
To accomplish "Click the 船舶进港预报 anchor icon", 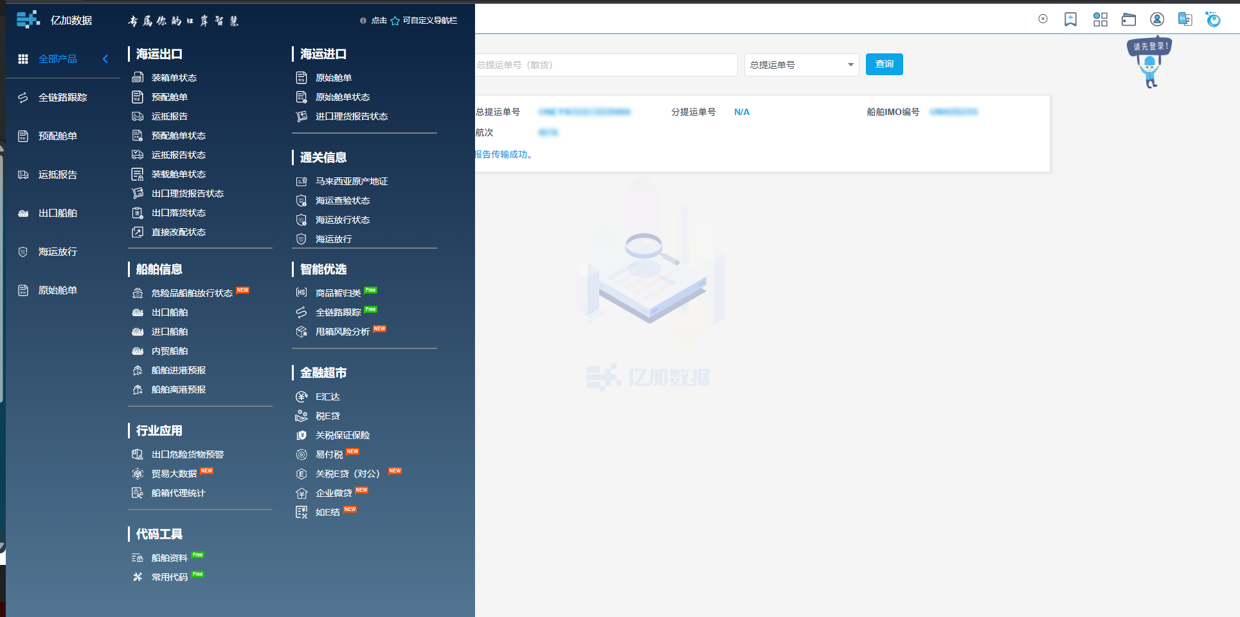I will click(138, 370).
